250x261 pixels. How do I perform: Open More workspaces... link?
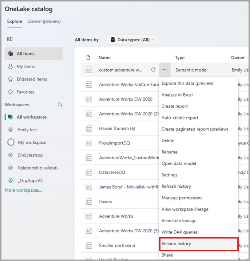(x=23, y=190)
